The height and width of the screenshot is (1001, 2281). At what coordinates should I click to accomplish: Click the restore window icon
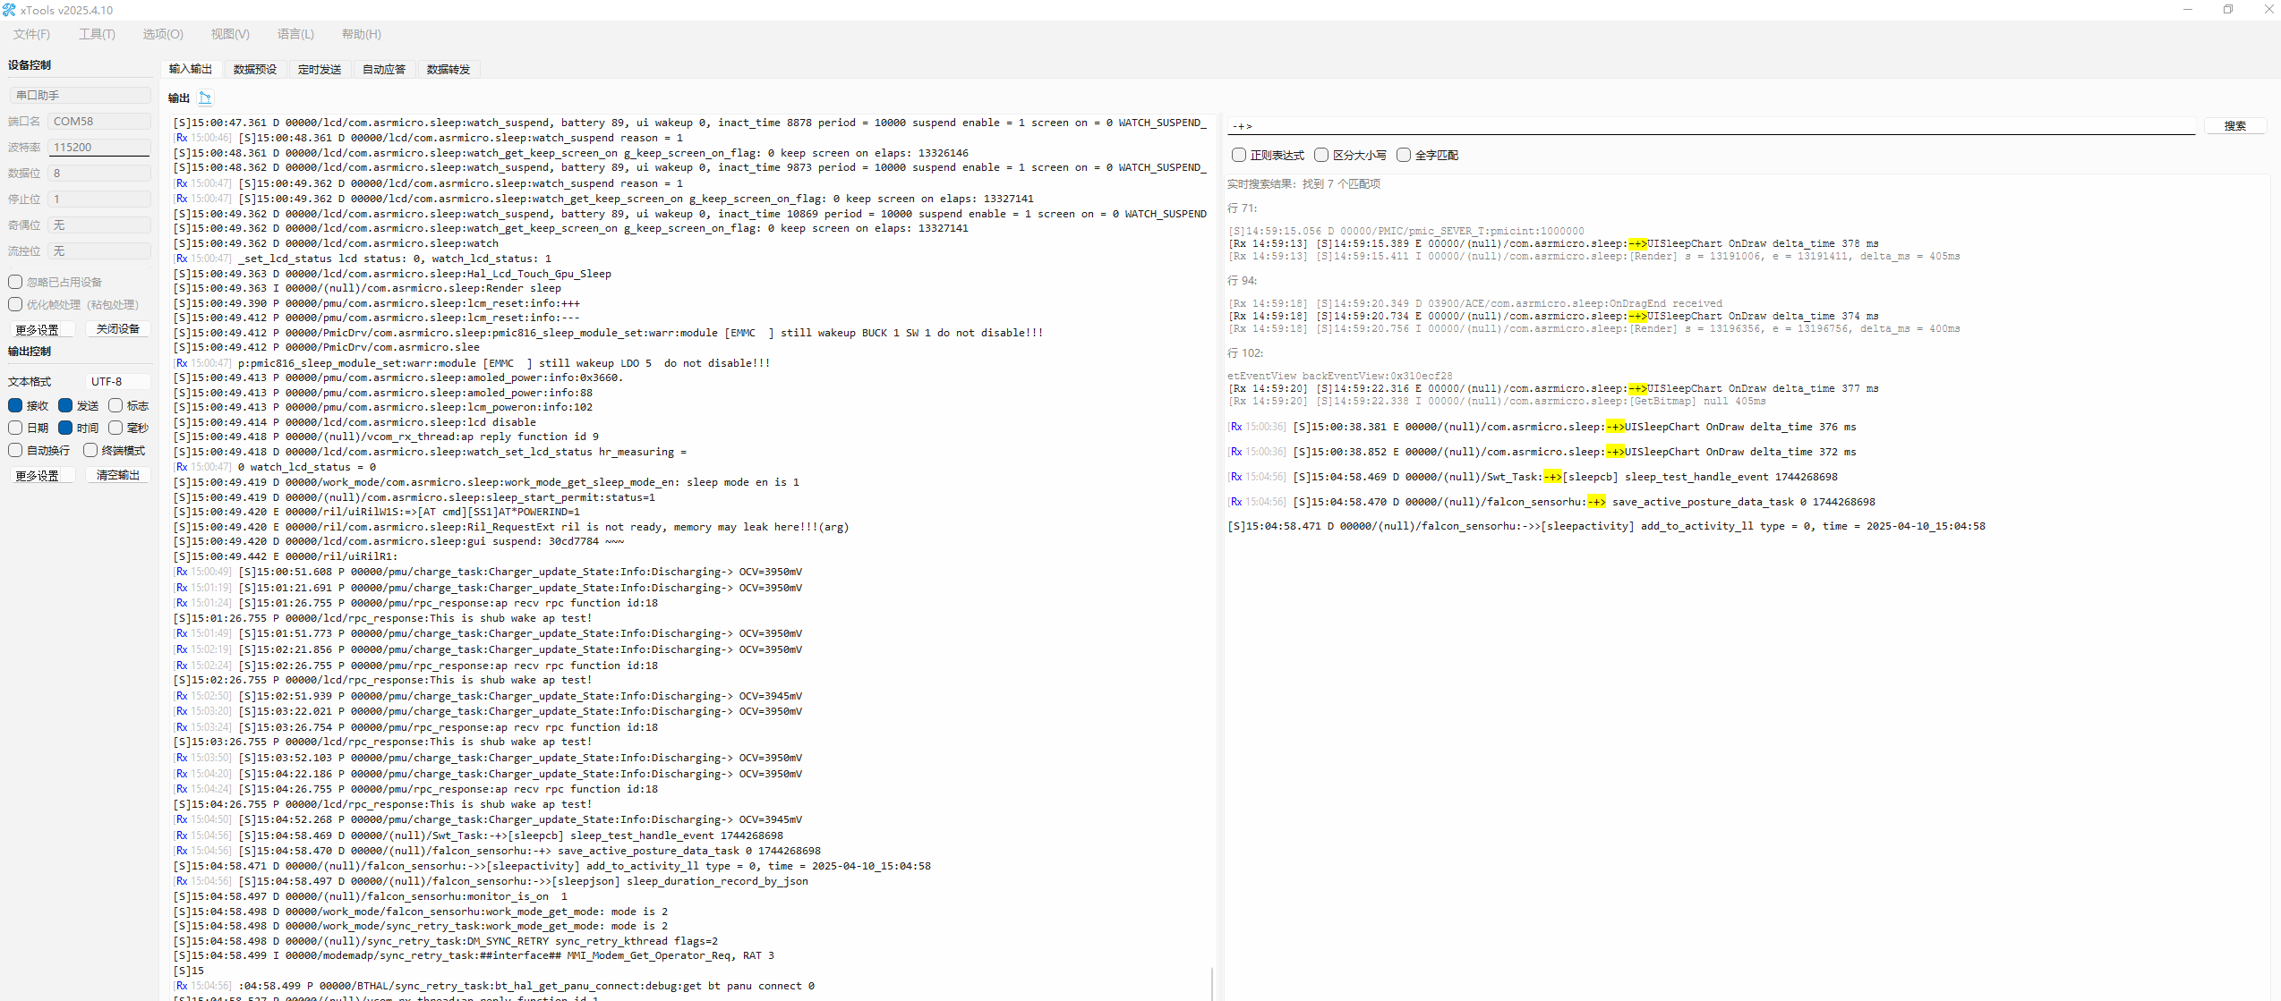click(x=2228, y=10)
